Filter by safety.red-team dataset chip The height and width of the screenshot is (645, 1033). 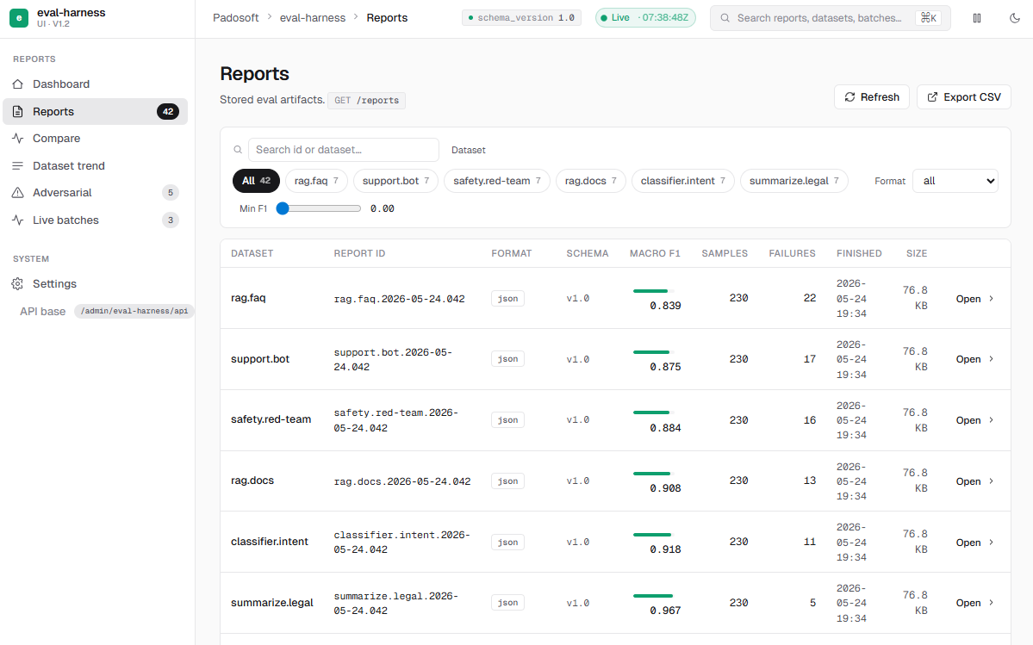pyautogui.click(x=497, y=181)
